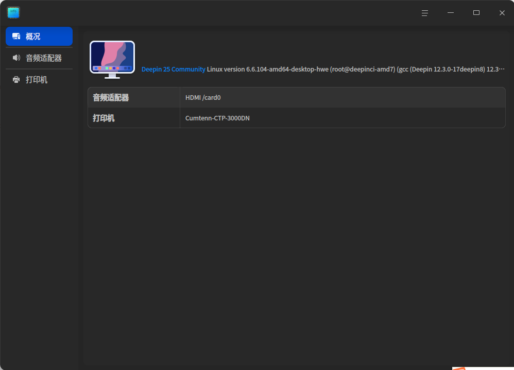Select the HDMI /card0 value
The height and width of the screenshot is (370, 514).
click(x=203, y=98)
